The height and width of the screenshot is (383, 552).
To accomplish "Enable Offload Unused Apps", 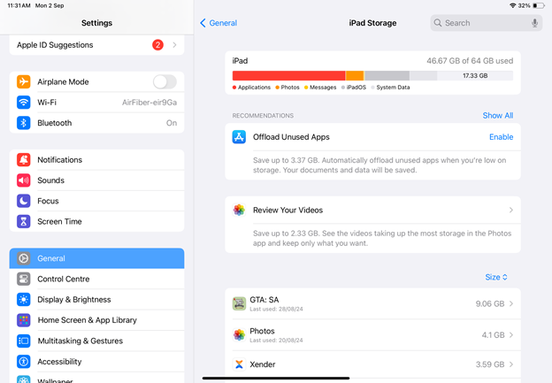I will point(501,137).
